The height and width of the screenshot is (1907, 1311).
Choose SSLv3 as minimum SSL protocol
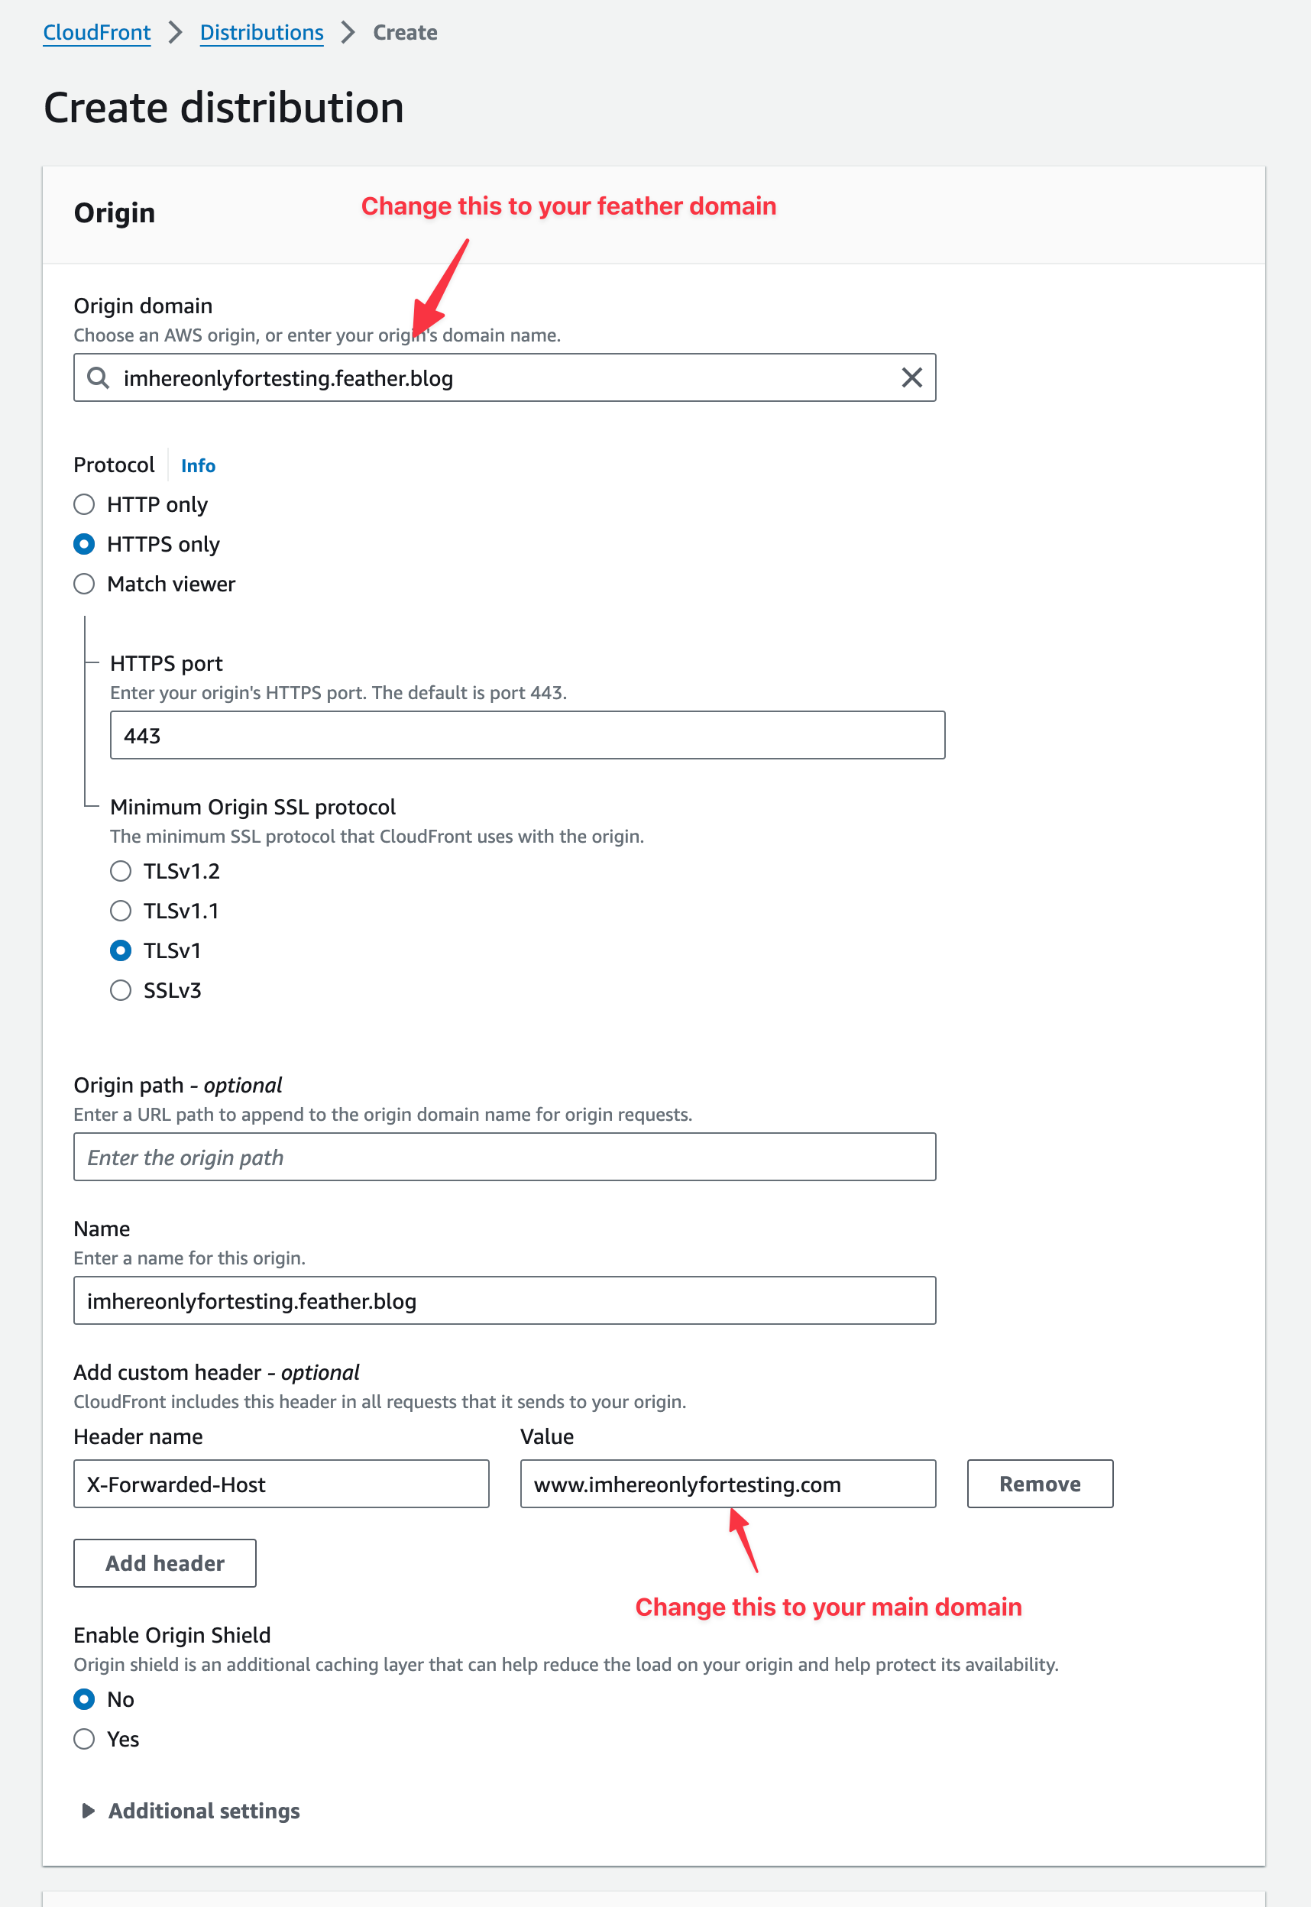click(121, 990)
